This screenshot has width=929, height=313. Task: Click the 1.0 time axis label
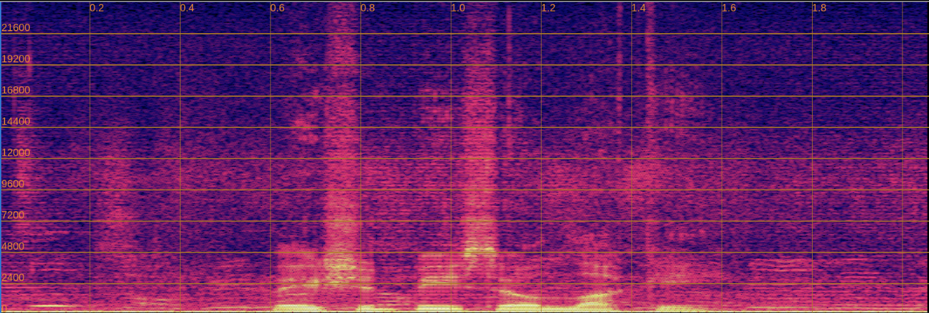[x=458, y=8]
